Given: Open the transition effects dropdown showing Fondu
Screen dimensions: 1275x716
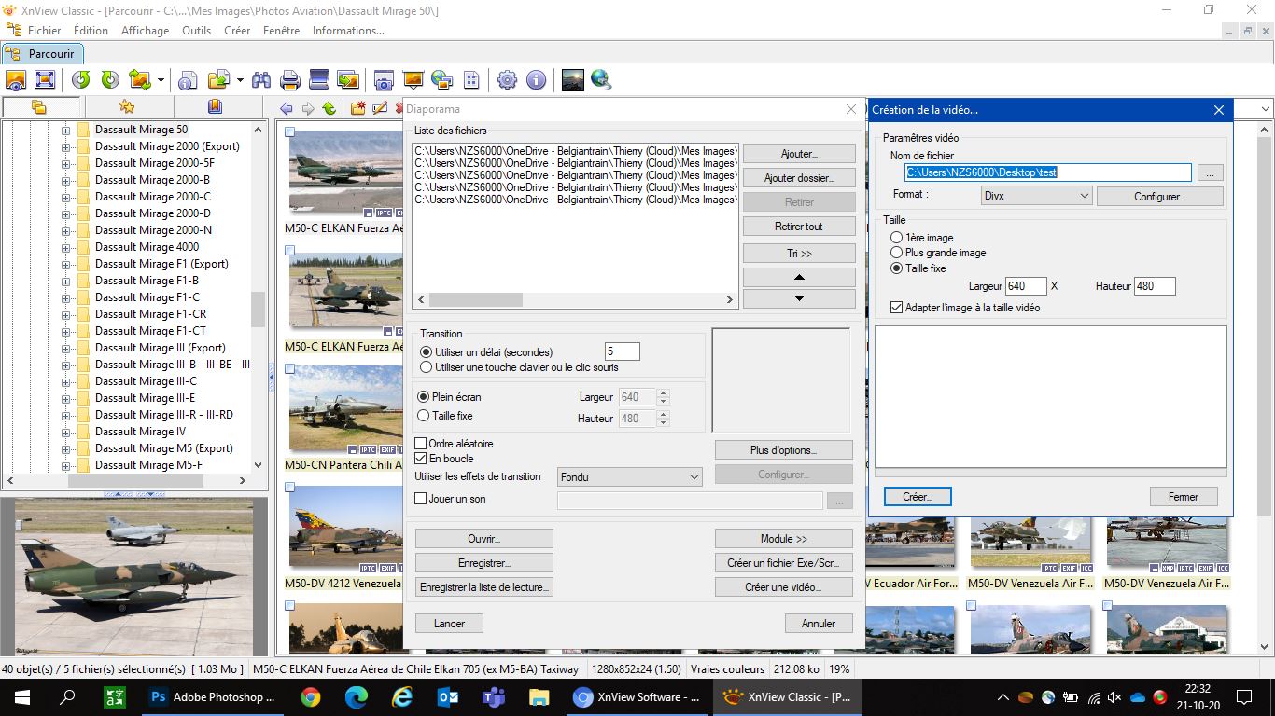Looking at the screenshot, I should (629, 477).
